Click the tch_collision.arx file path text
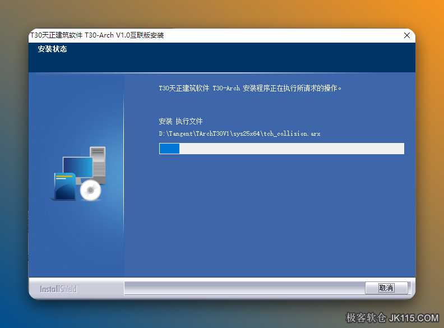The height and width of the screenshot is (328, 444). coord(239,133)
